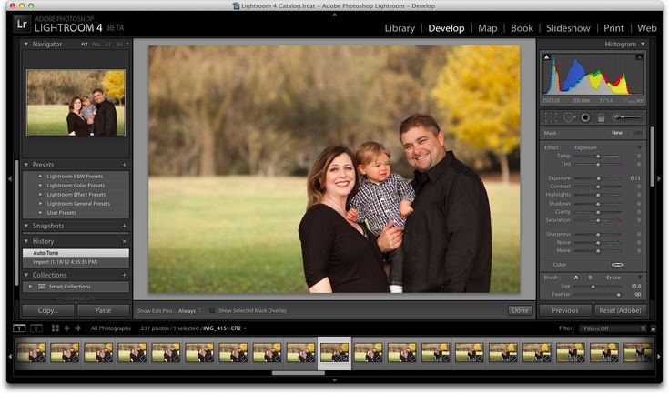Image resolution: width=669 pixels, height=394 pixels.
Task: Set Navigator zoom to FIT
Action: tap(85, 45)
